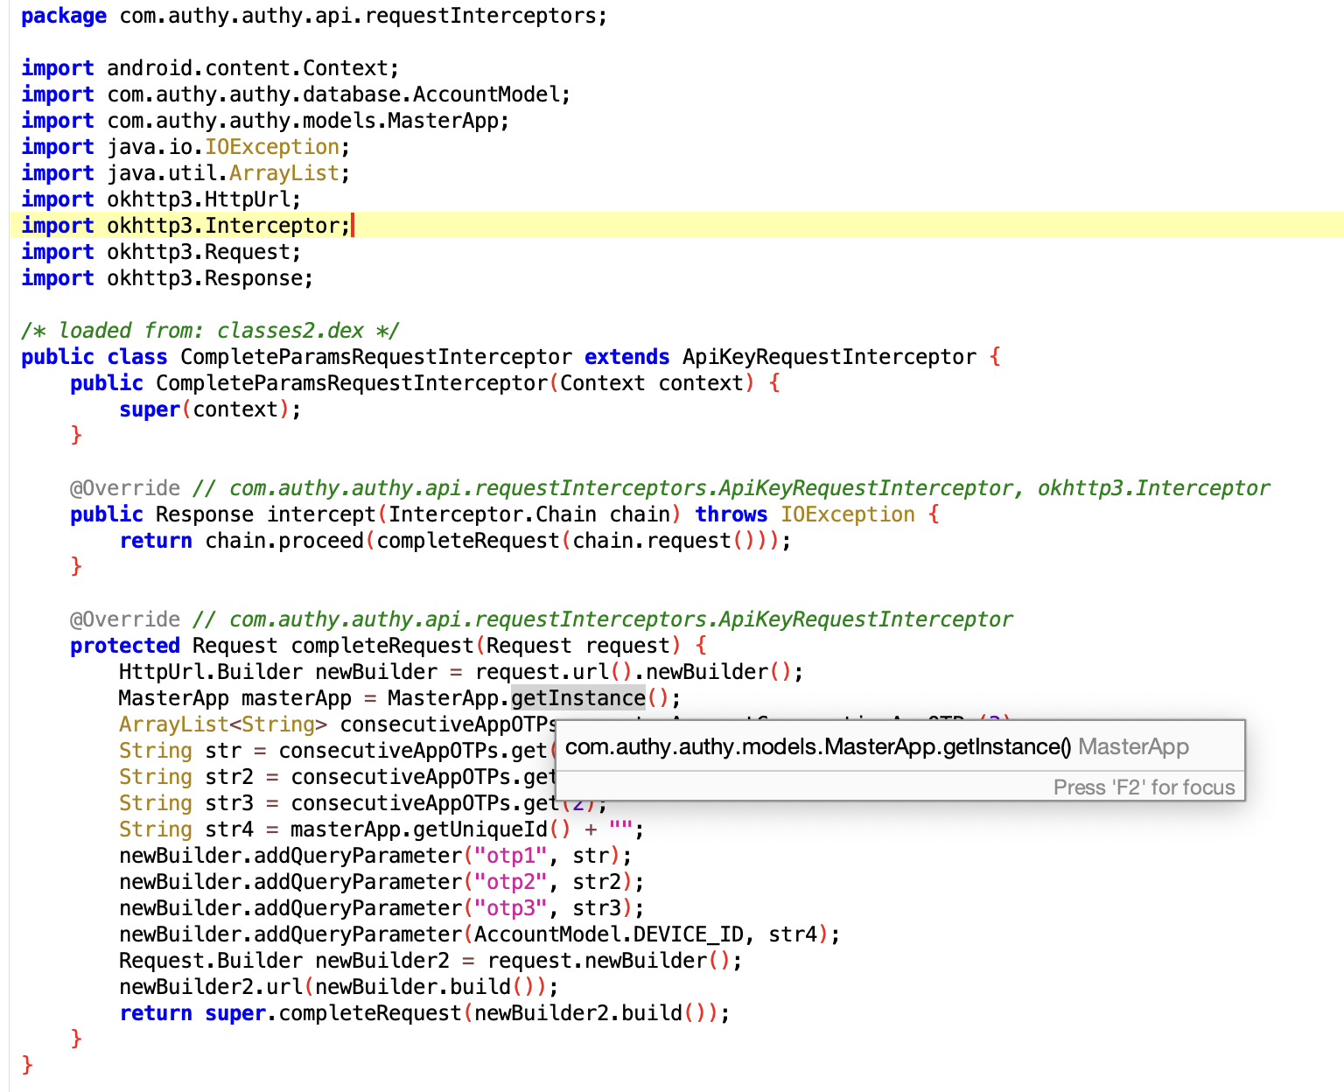Click the MasterApp.getInstance() tooltip signature
Screen dimensions: 1344x1092
coord(818,746)
